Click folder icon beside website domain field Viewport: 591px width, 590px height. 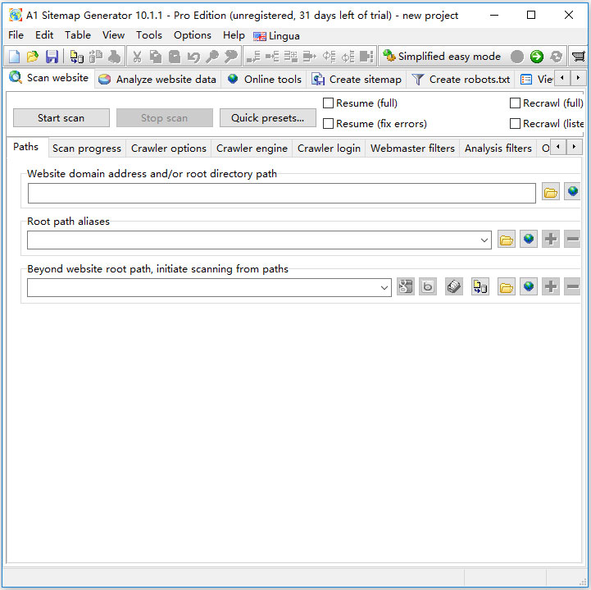click(x=550, y=192)
